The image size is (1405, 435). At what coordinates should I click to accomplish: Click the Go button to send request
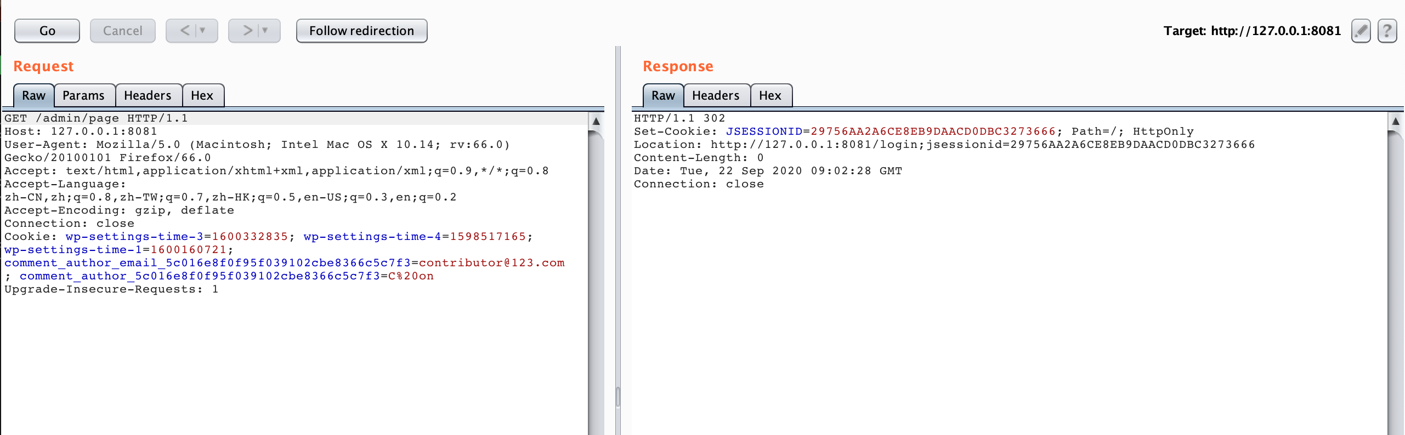(x=47, y=31)
